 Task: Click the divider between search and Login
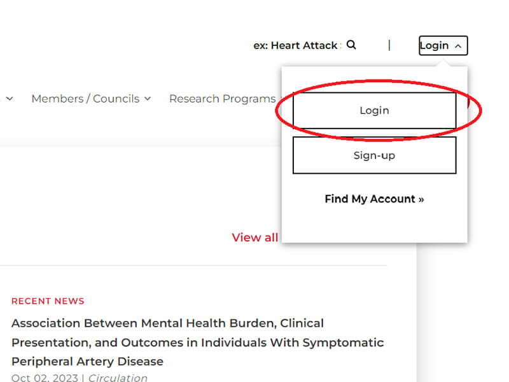[x=389, y=45]
